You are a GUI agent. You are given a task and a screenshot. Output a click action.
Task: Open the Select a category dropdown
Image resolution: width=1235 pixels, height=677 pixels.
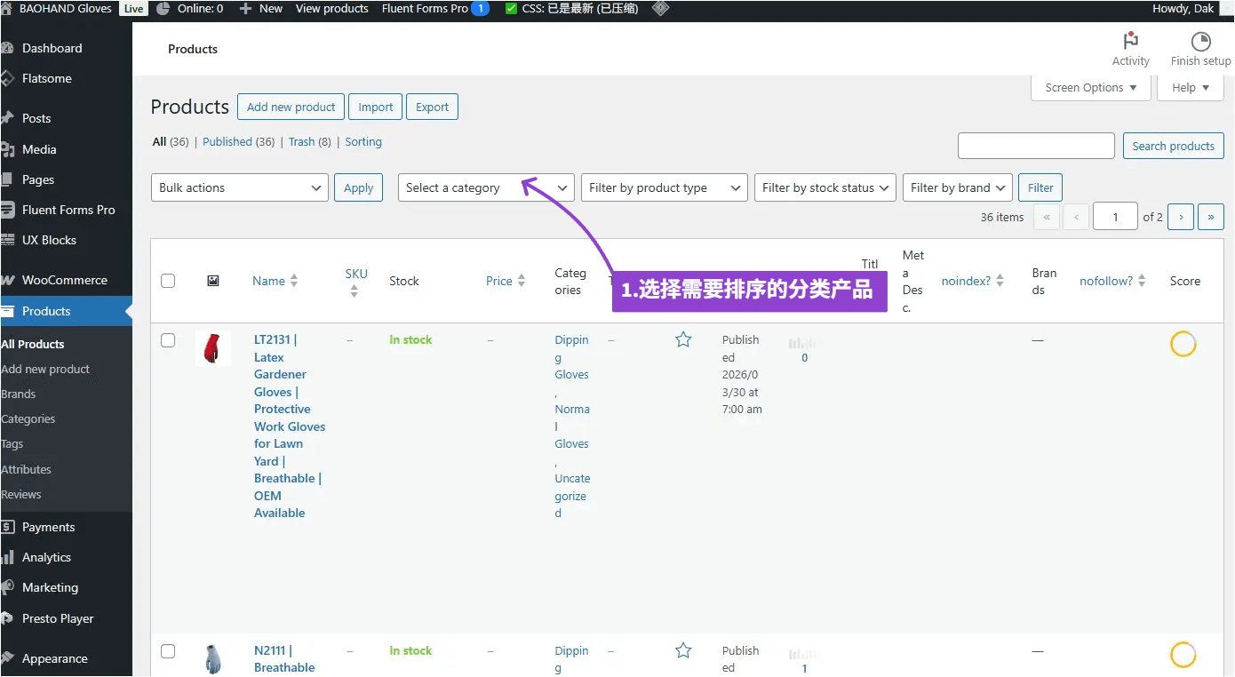tap(486, 187)
